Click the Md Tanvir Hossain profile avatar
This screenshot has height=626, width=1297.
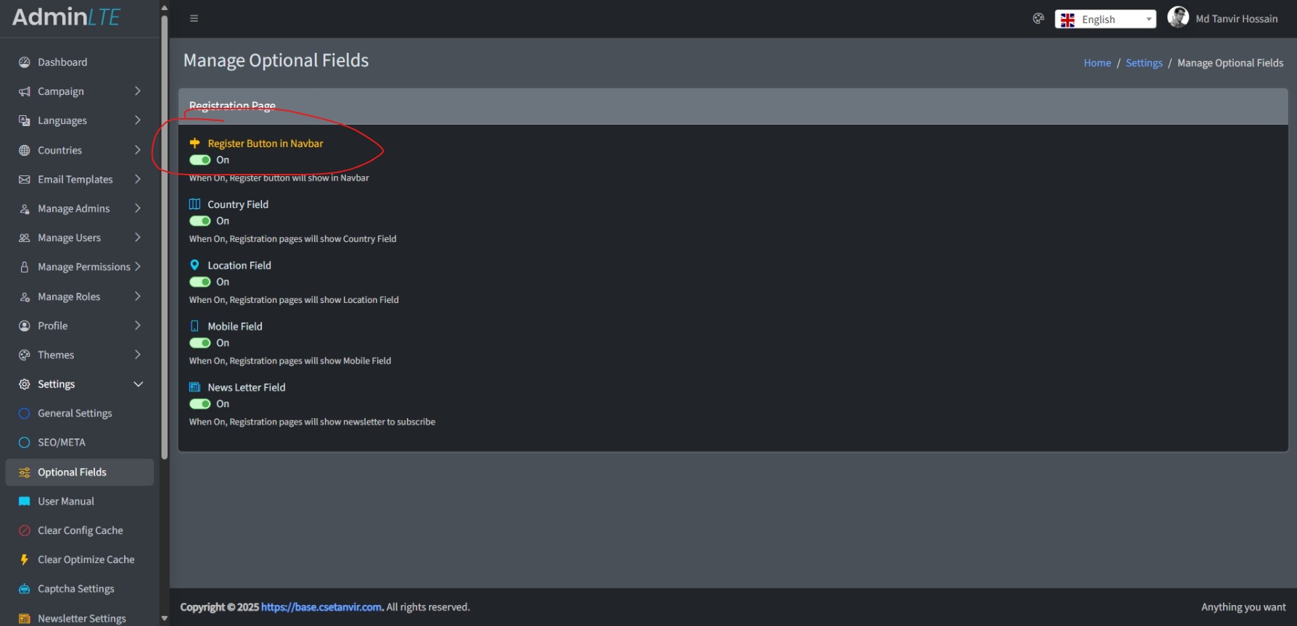[x=1177, y=17]
